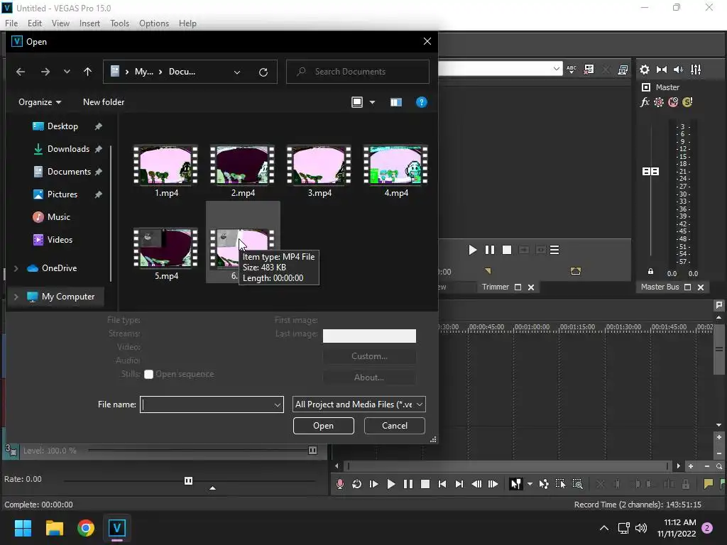
Task: Click the Previous Frame button
Action: (476, 484)
